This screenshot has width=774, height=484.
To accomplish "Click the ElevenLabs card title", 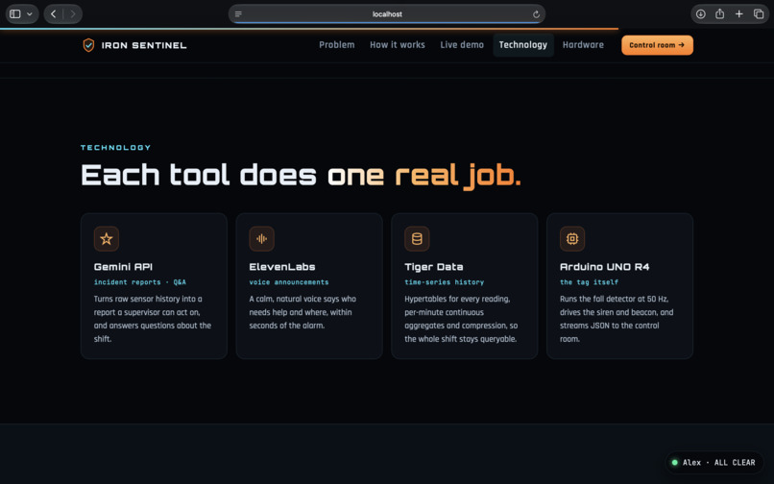I will (x=282, y=267).
